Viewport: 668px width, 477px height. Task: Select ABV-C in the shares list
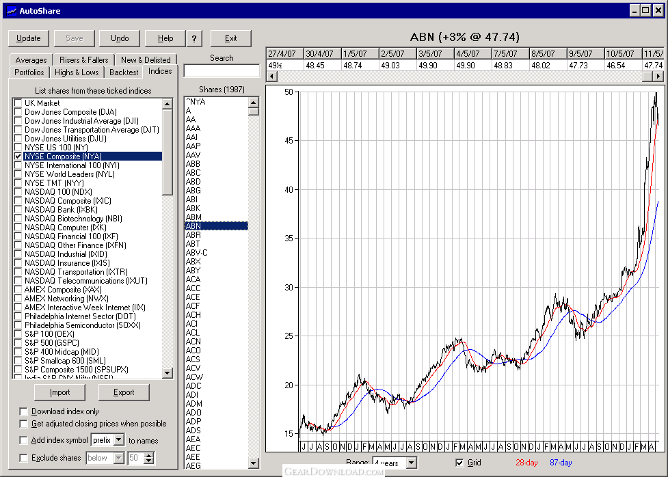[216, 253]
